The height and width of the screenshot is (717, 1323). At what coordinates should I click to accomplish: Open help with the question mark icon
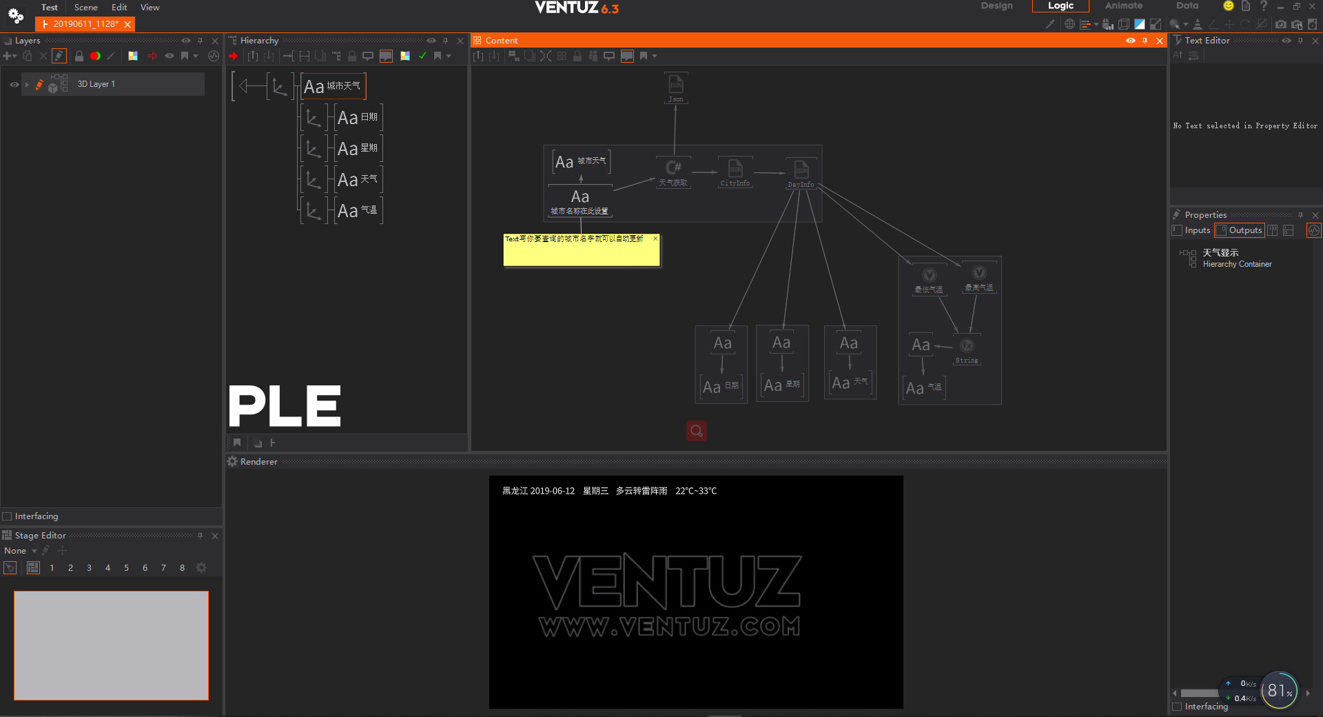[x=1264, y=6]
